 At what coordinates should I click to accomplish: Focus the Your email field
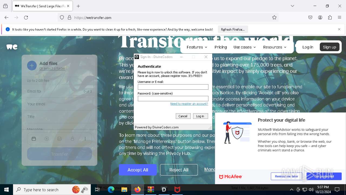59,104
